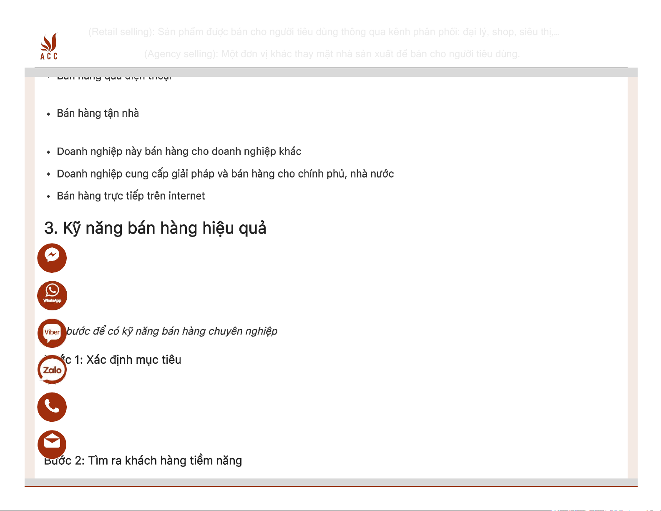Viewport: 661px width, 511px height.
Task: Click 'Bán hàng trực tiếp trên internet' item
Action: pyautogui.click(x=131, y=196)
